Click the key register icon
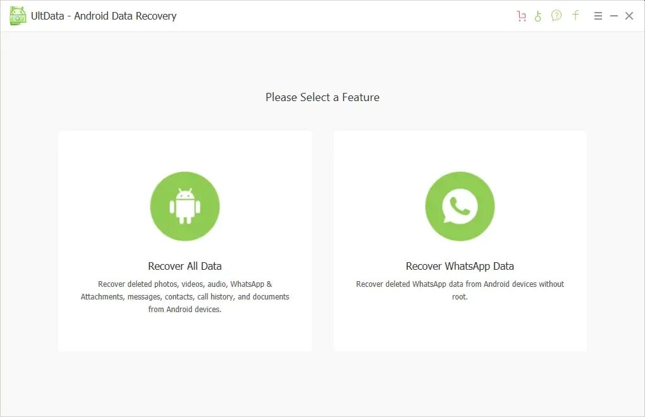The image size is (645, 417). tap(537, 16)
